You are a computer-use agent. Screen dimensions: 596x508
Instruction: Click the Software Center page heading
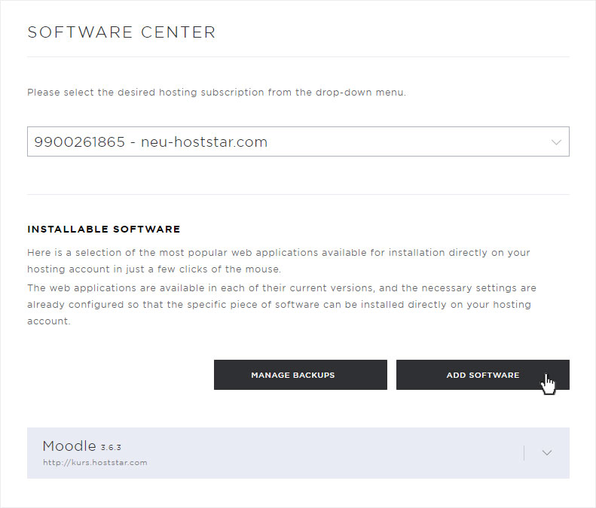[121, 32]
